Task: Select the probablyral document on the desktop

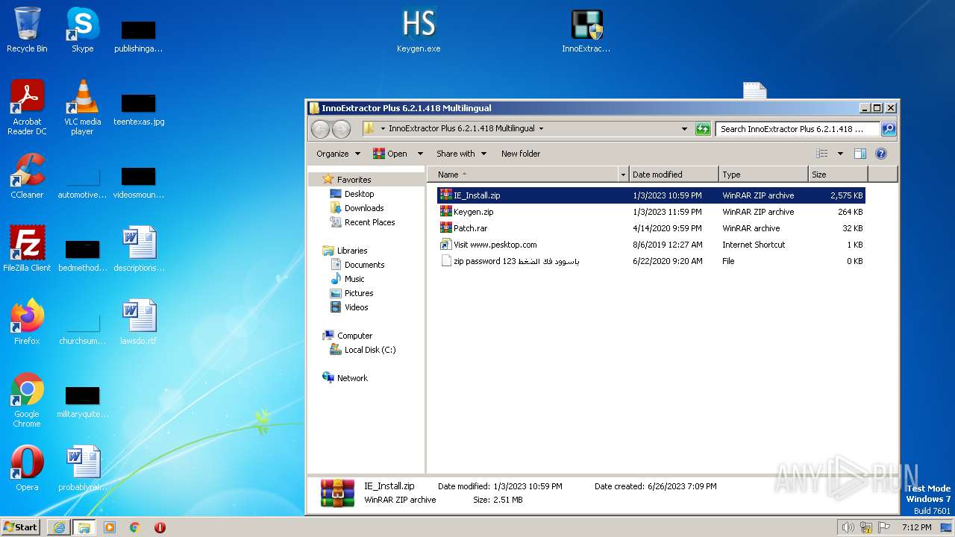Action: (x=83, y=468)
